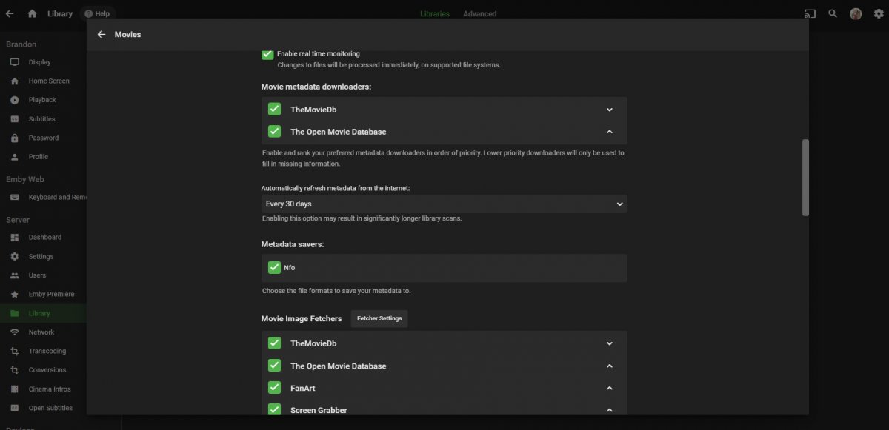Click the dialog vertical scrollbar thumb
This screenshot has width=889, height=430.
coord(805,178)
